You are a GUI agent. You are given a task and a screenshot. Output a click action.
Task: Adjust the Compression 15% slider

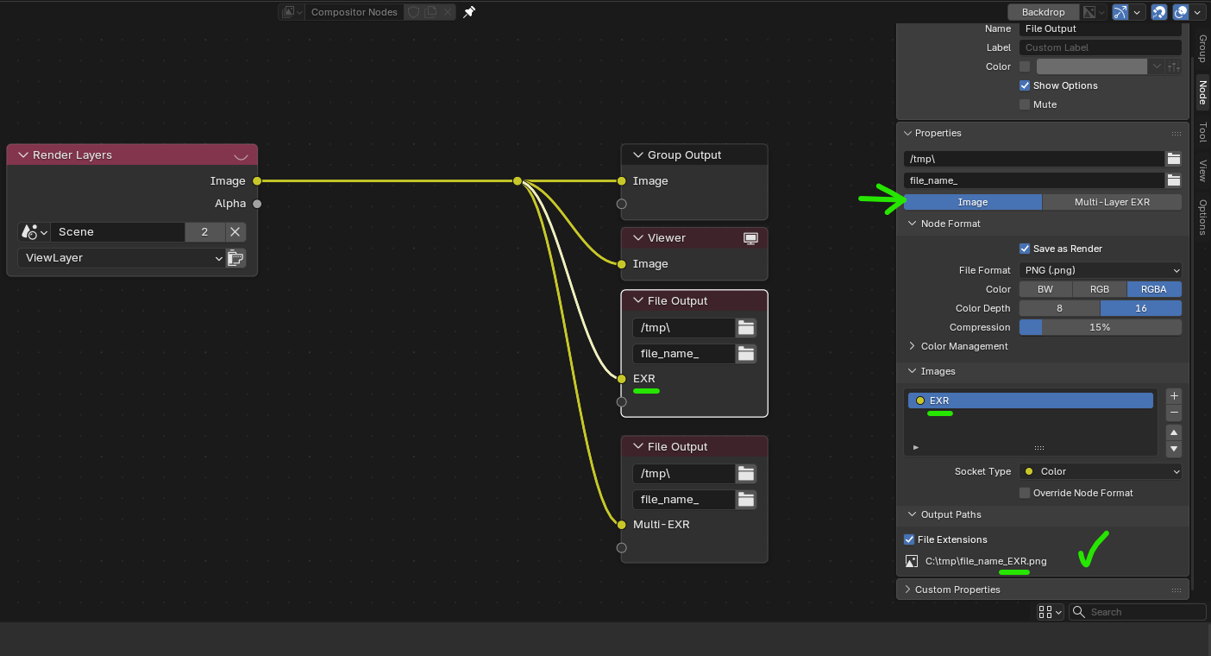1101,327
